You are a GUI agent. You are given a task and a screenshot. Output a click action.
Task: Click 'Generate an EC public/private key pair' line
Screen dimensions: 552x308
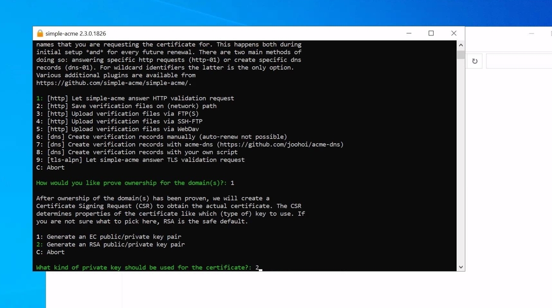click(109, 237)
